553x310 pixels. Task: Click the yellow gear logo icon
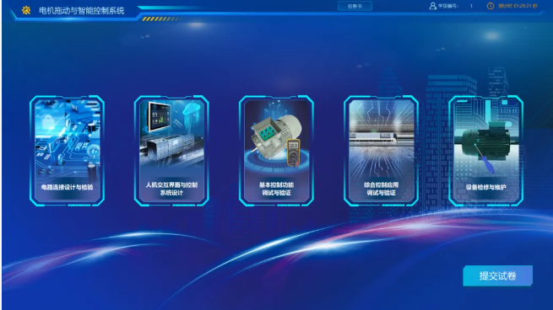pos(26,10)
